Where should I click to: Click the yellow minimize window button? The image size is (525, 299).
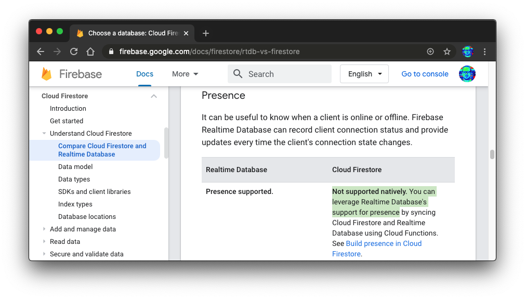(49, 31)
